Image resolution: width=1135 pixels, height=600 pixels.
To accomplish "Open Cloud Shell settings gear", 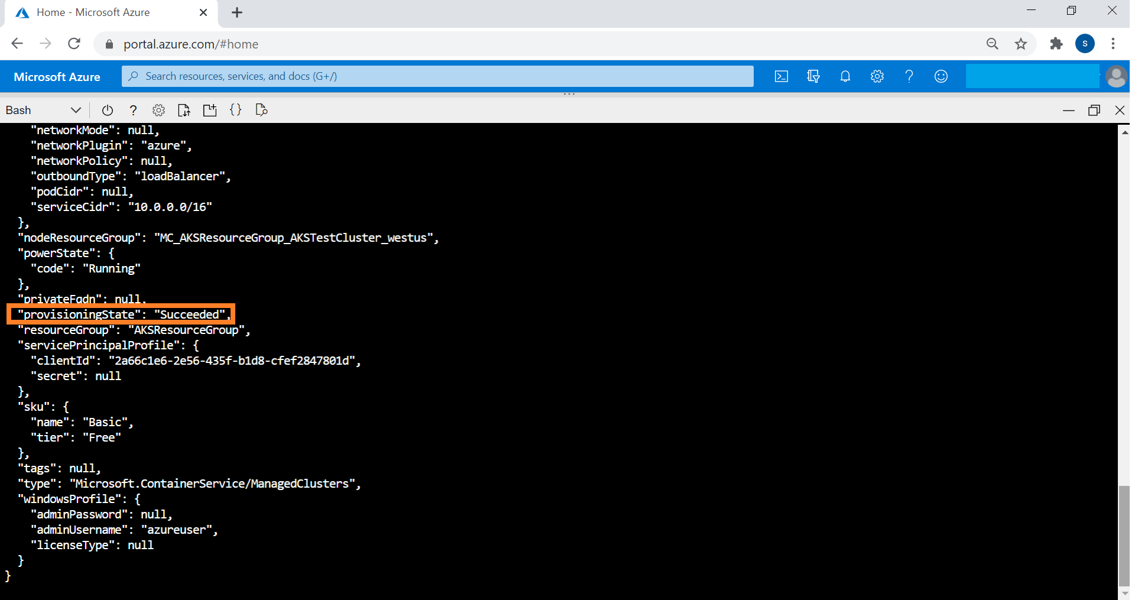I will (x=158, y=110).
